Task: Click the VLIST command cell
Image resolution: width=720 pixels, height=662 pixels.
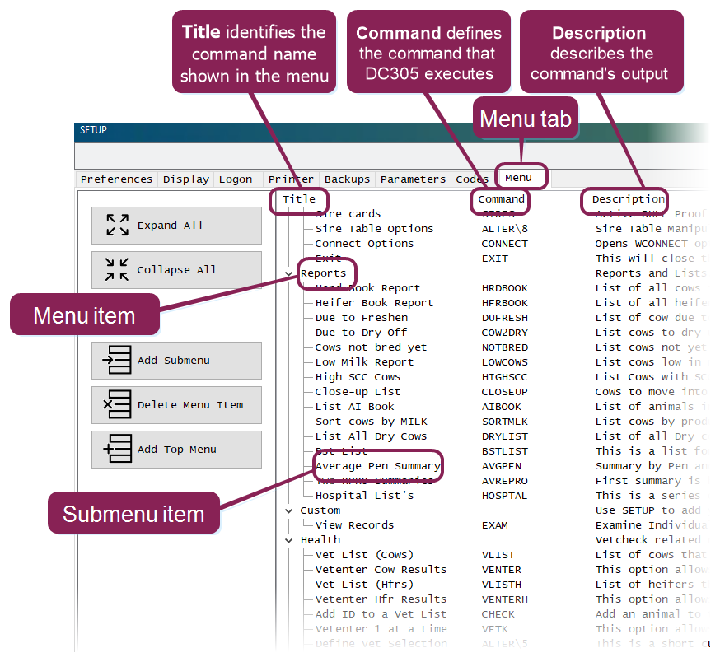Action: click(498, 555)
